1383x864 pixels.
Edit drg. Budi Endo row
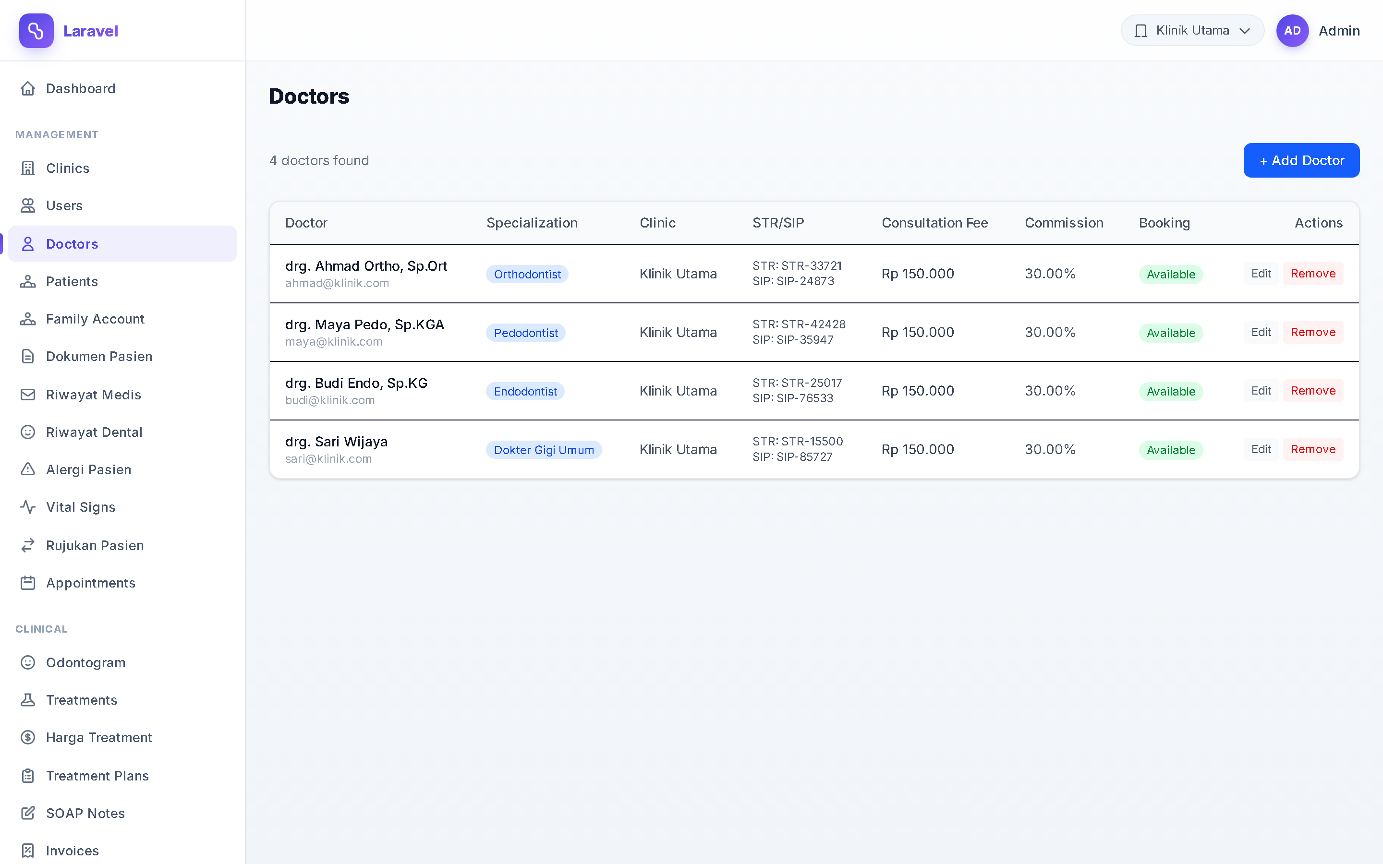pos(1261,391)
